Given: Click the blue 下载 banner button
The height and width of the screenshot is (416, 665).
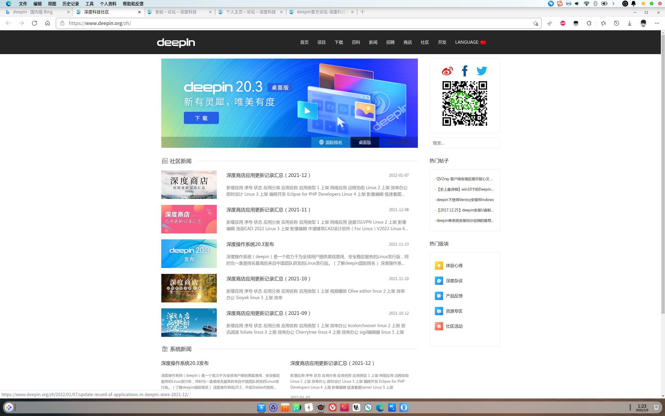Looking at the screenshot, I should (x=201, y=118).
